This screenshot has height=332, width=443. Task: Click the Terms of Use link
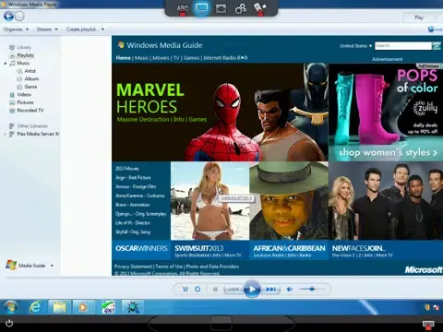click(169, 267)
